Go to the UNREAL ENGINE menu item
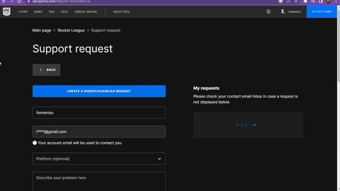The image size is (340, 191). pos(86,12)
